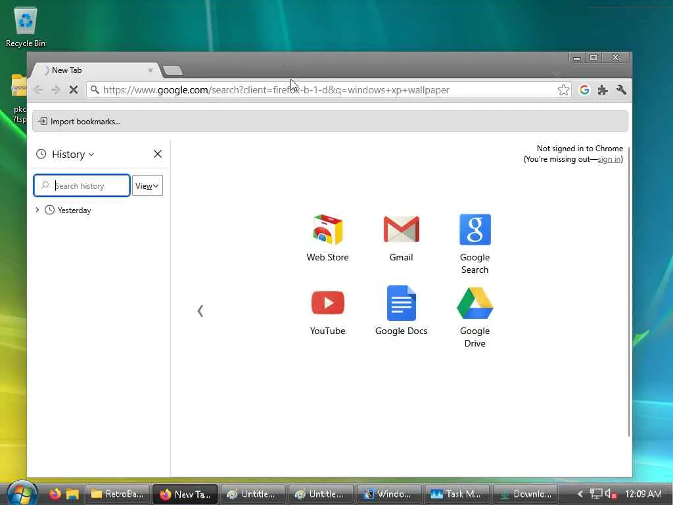Switch to first Untitle... Paint window

pyautogui.click(x=253, y=494)
